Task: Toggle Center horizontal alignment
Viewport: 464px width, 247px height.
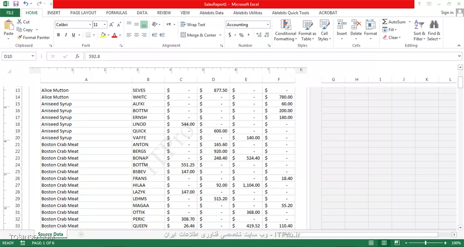Action: click(136, 35)
